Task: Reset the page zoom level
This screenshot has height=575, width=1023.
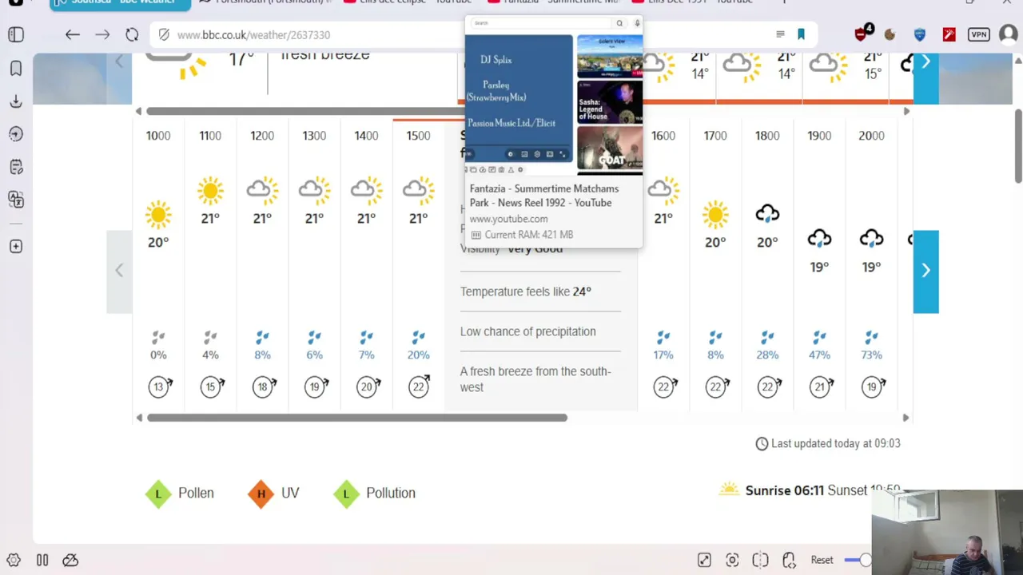Action: tap(822, 560)
